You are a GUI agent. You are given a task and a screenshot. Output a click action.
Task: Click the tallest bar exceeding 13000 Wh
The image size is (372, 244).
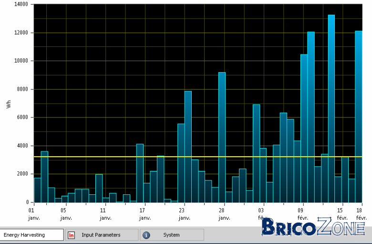331,108
